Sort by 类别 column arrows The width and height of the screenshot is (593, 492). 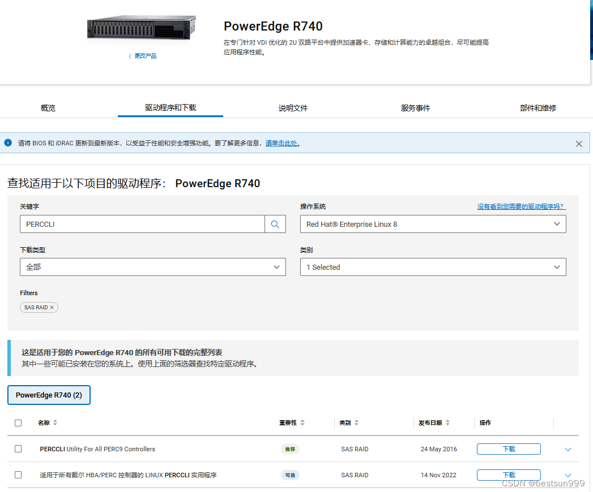pos(356,422)
